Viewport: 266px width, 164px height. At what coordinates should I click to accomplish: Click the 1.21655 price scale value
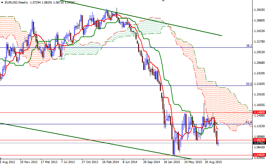259,84
